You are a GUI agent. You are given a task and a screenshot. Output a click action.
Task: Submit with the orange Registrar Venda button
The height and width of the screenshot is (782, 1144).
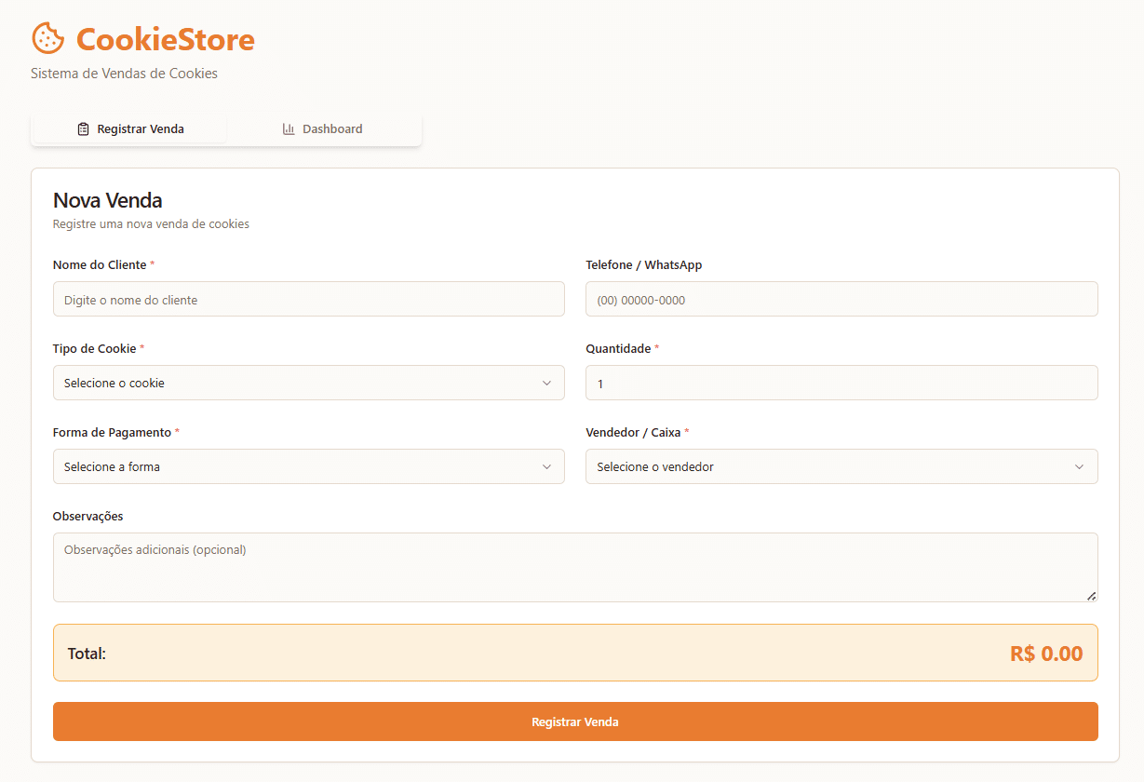[x=575, y=721]
